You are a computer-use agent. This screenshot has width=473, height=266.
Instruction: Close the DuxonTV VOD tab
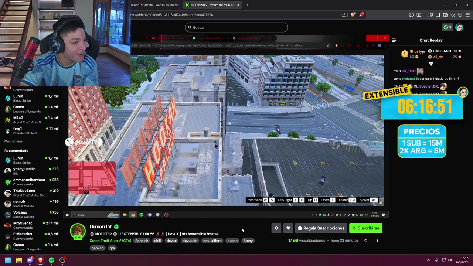pyautogui.click(x=238, y=5)
